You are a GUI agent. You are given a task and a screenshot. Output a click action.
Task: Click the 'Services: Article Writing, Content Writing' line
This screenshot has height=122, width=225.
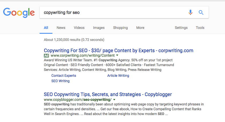(x=102, y=70)
